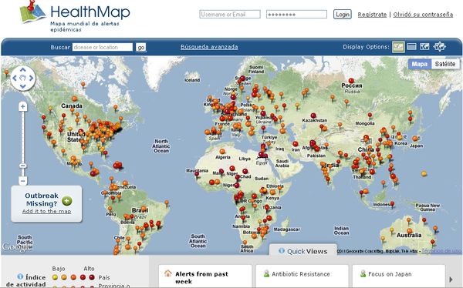Click the green plus icon beside Outbreak Missing
This screenshot has width=463, height=288.
click(67, 201)
